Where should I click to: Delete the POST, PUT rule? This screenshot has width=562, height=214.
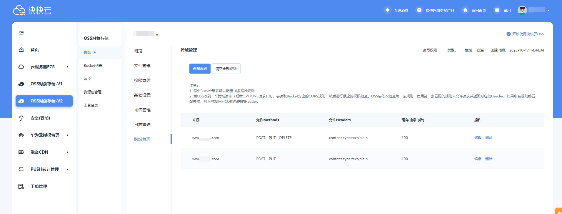[x=489, y=159]
